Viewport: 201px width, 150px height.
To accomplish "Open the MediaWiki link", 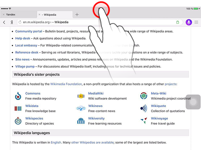I will click(x=96, y=93).
